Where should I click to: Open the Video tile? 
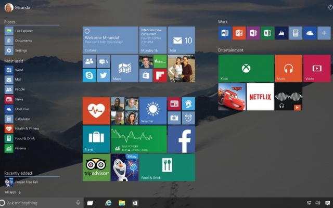(x=317, y=68)
